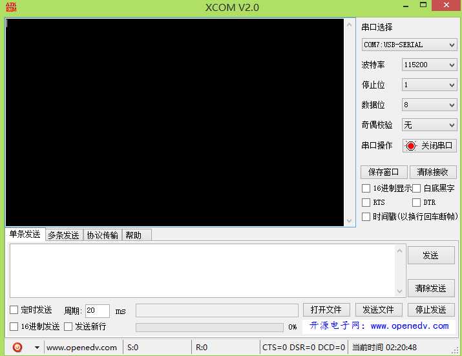462x356 pixels.
Task: Click the file send progress bar
Action: [x=209, y=327]
